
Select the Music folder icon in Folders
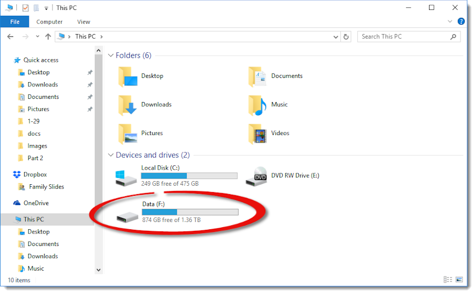tap(258, 105)
